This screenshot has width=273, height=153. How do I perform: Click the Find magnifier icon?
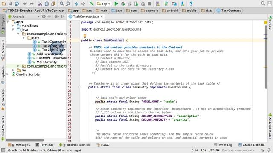click(x=61, y=4)
